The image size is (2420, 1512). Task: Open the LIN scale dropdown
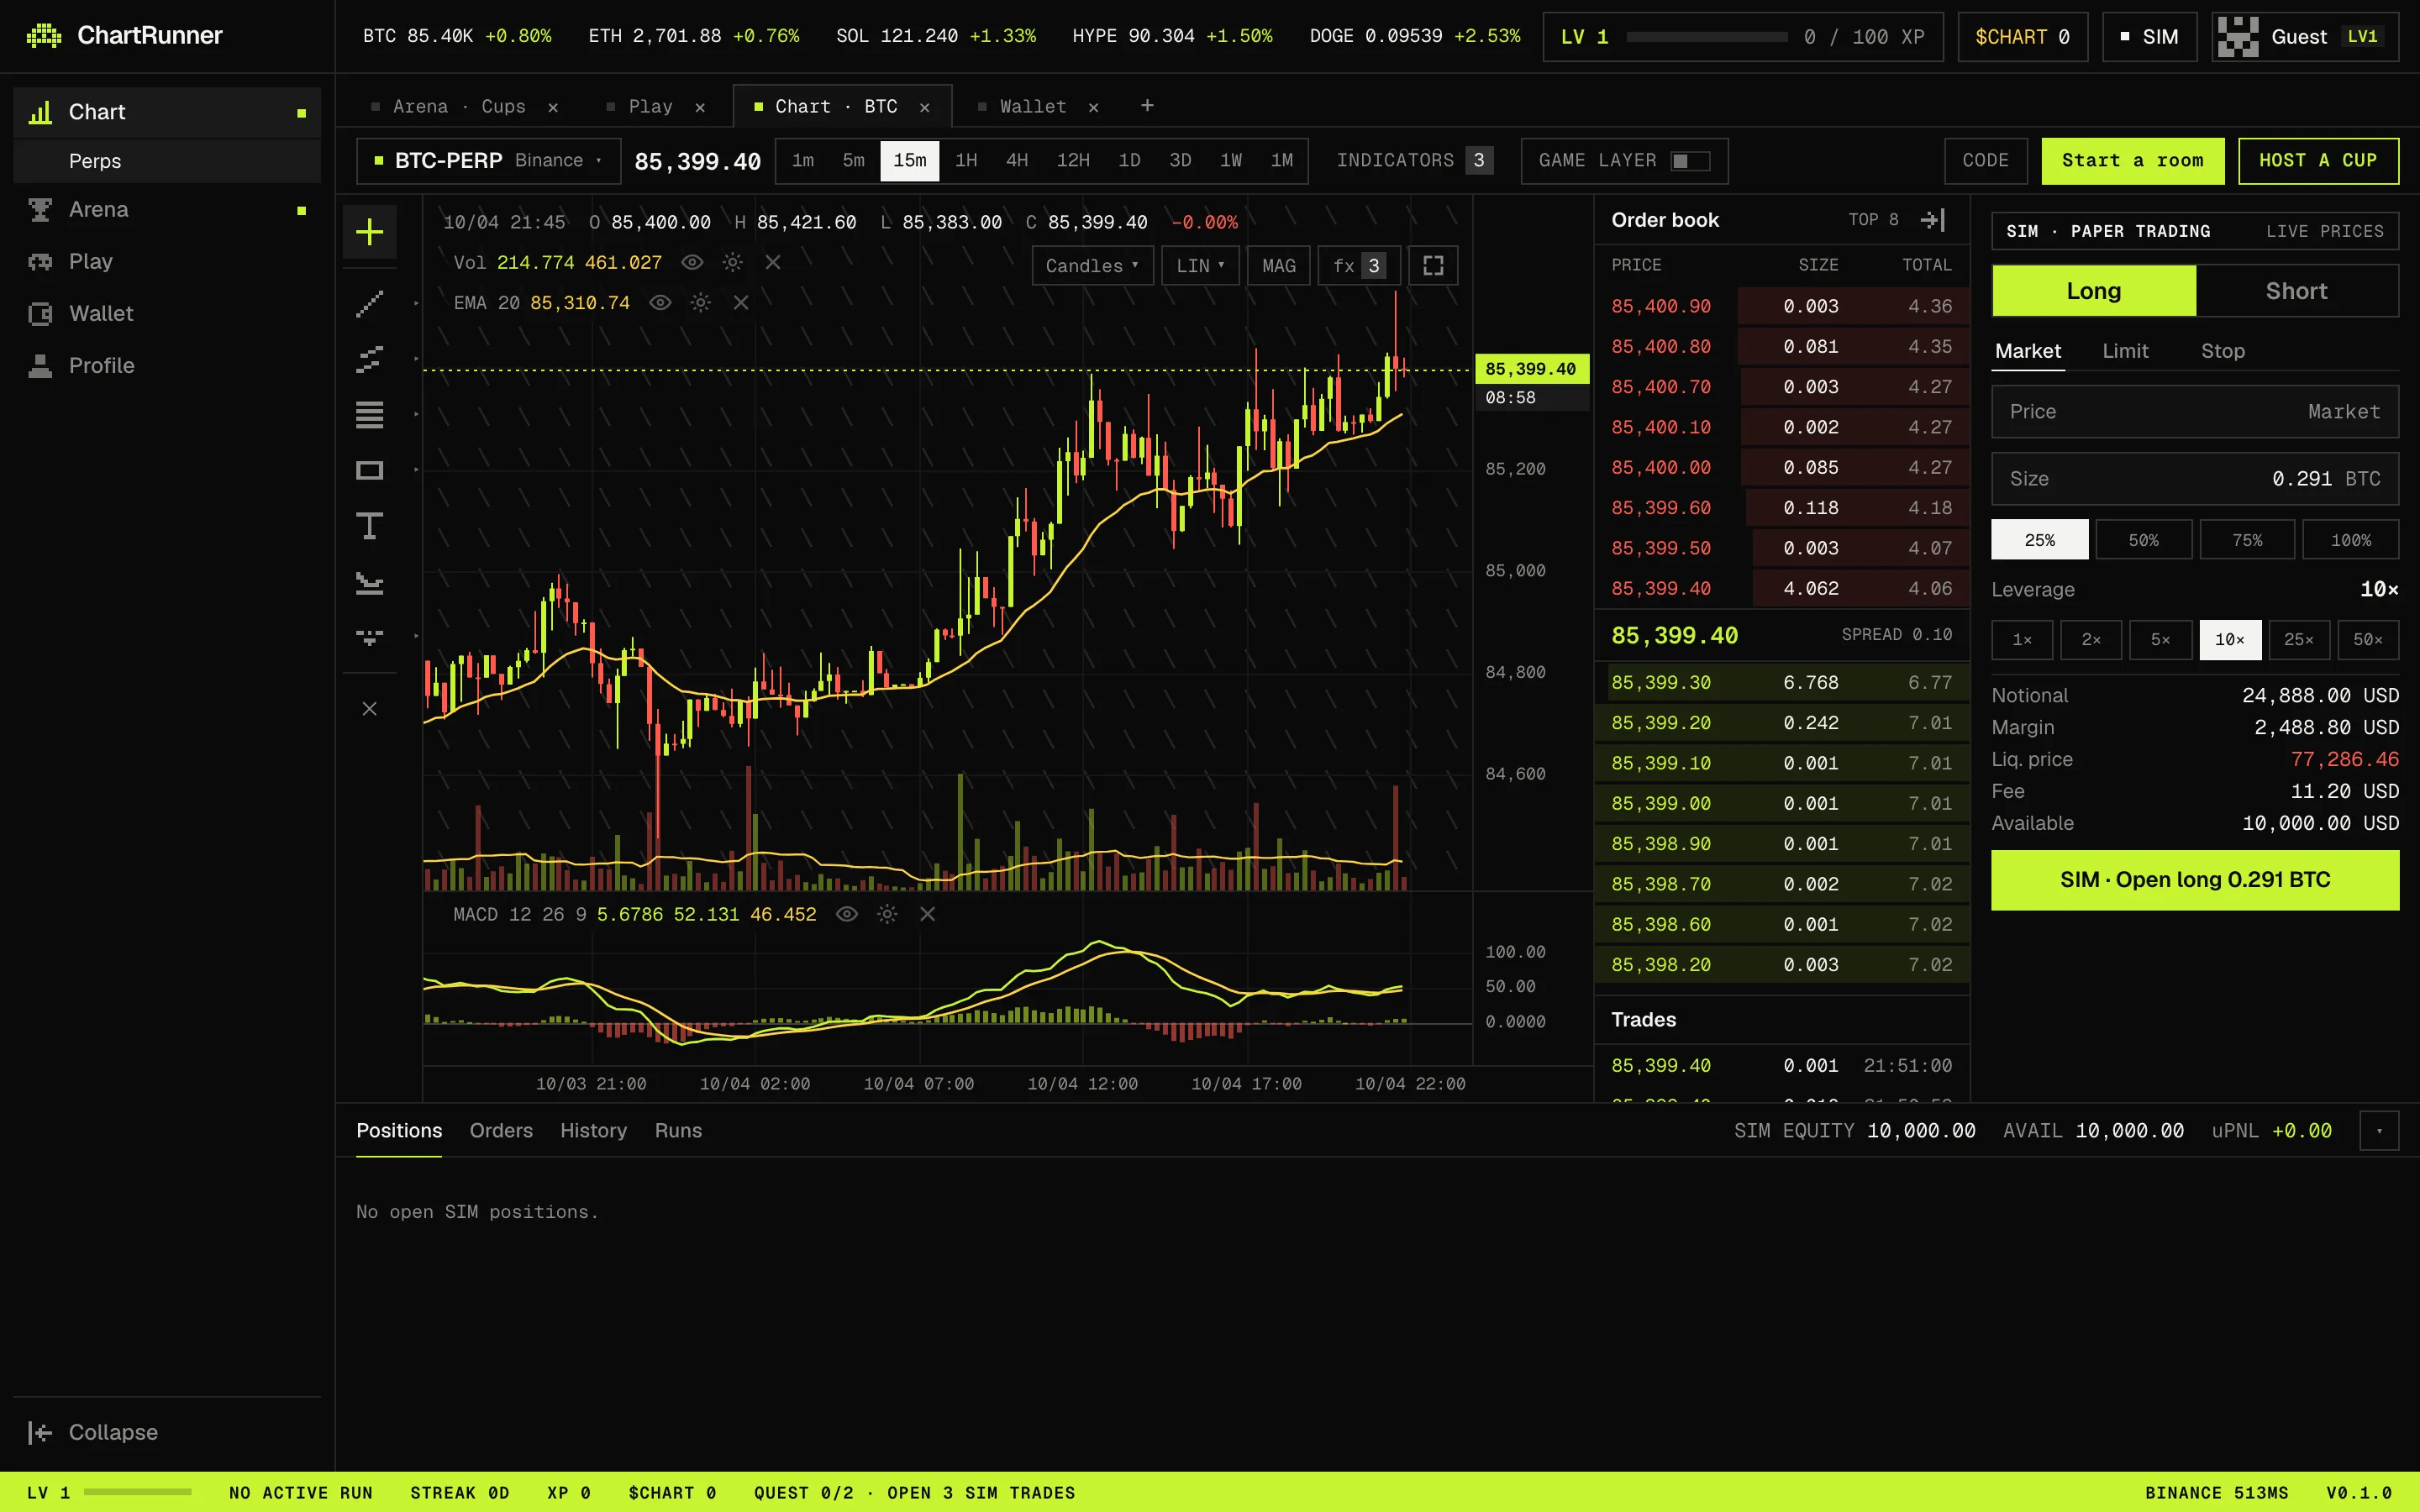coord(1200,266)
